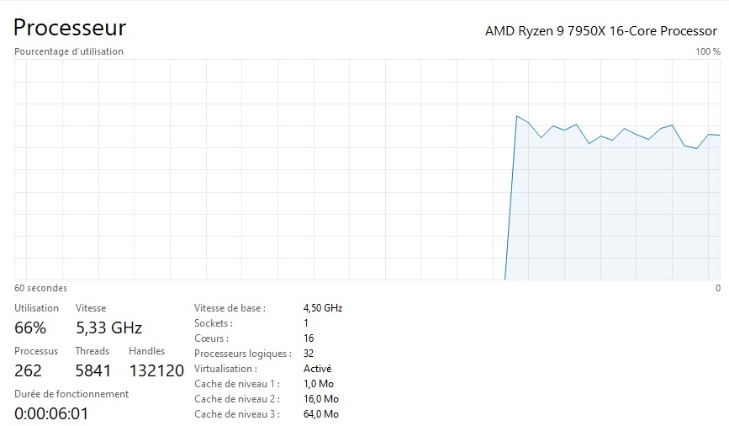
Task: Click the Cœurs value 16
Action: (309, 338)
